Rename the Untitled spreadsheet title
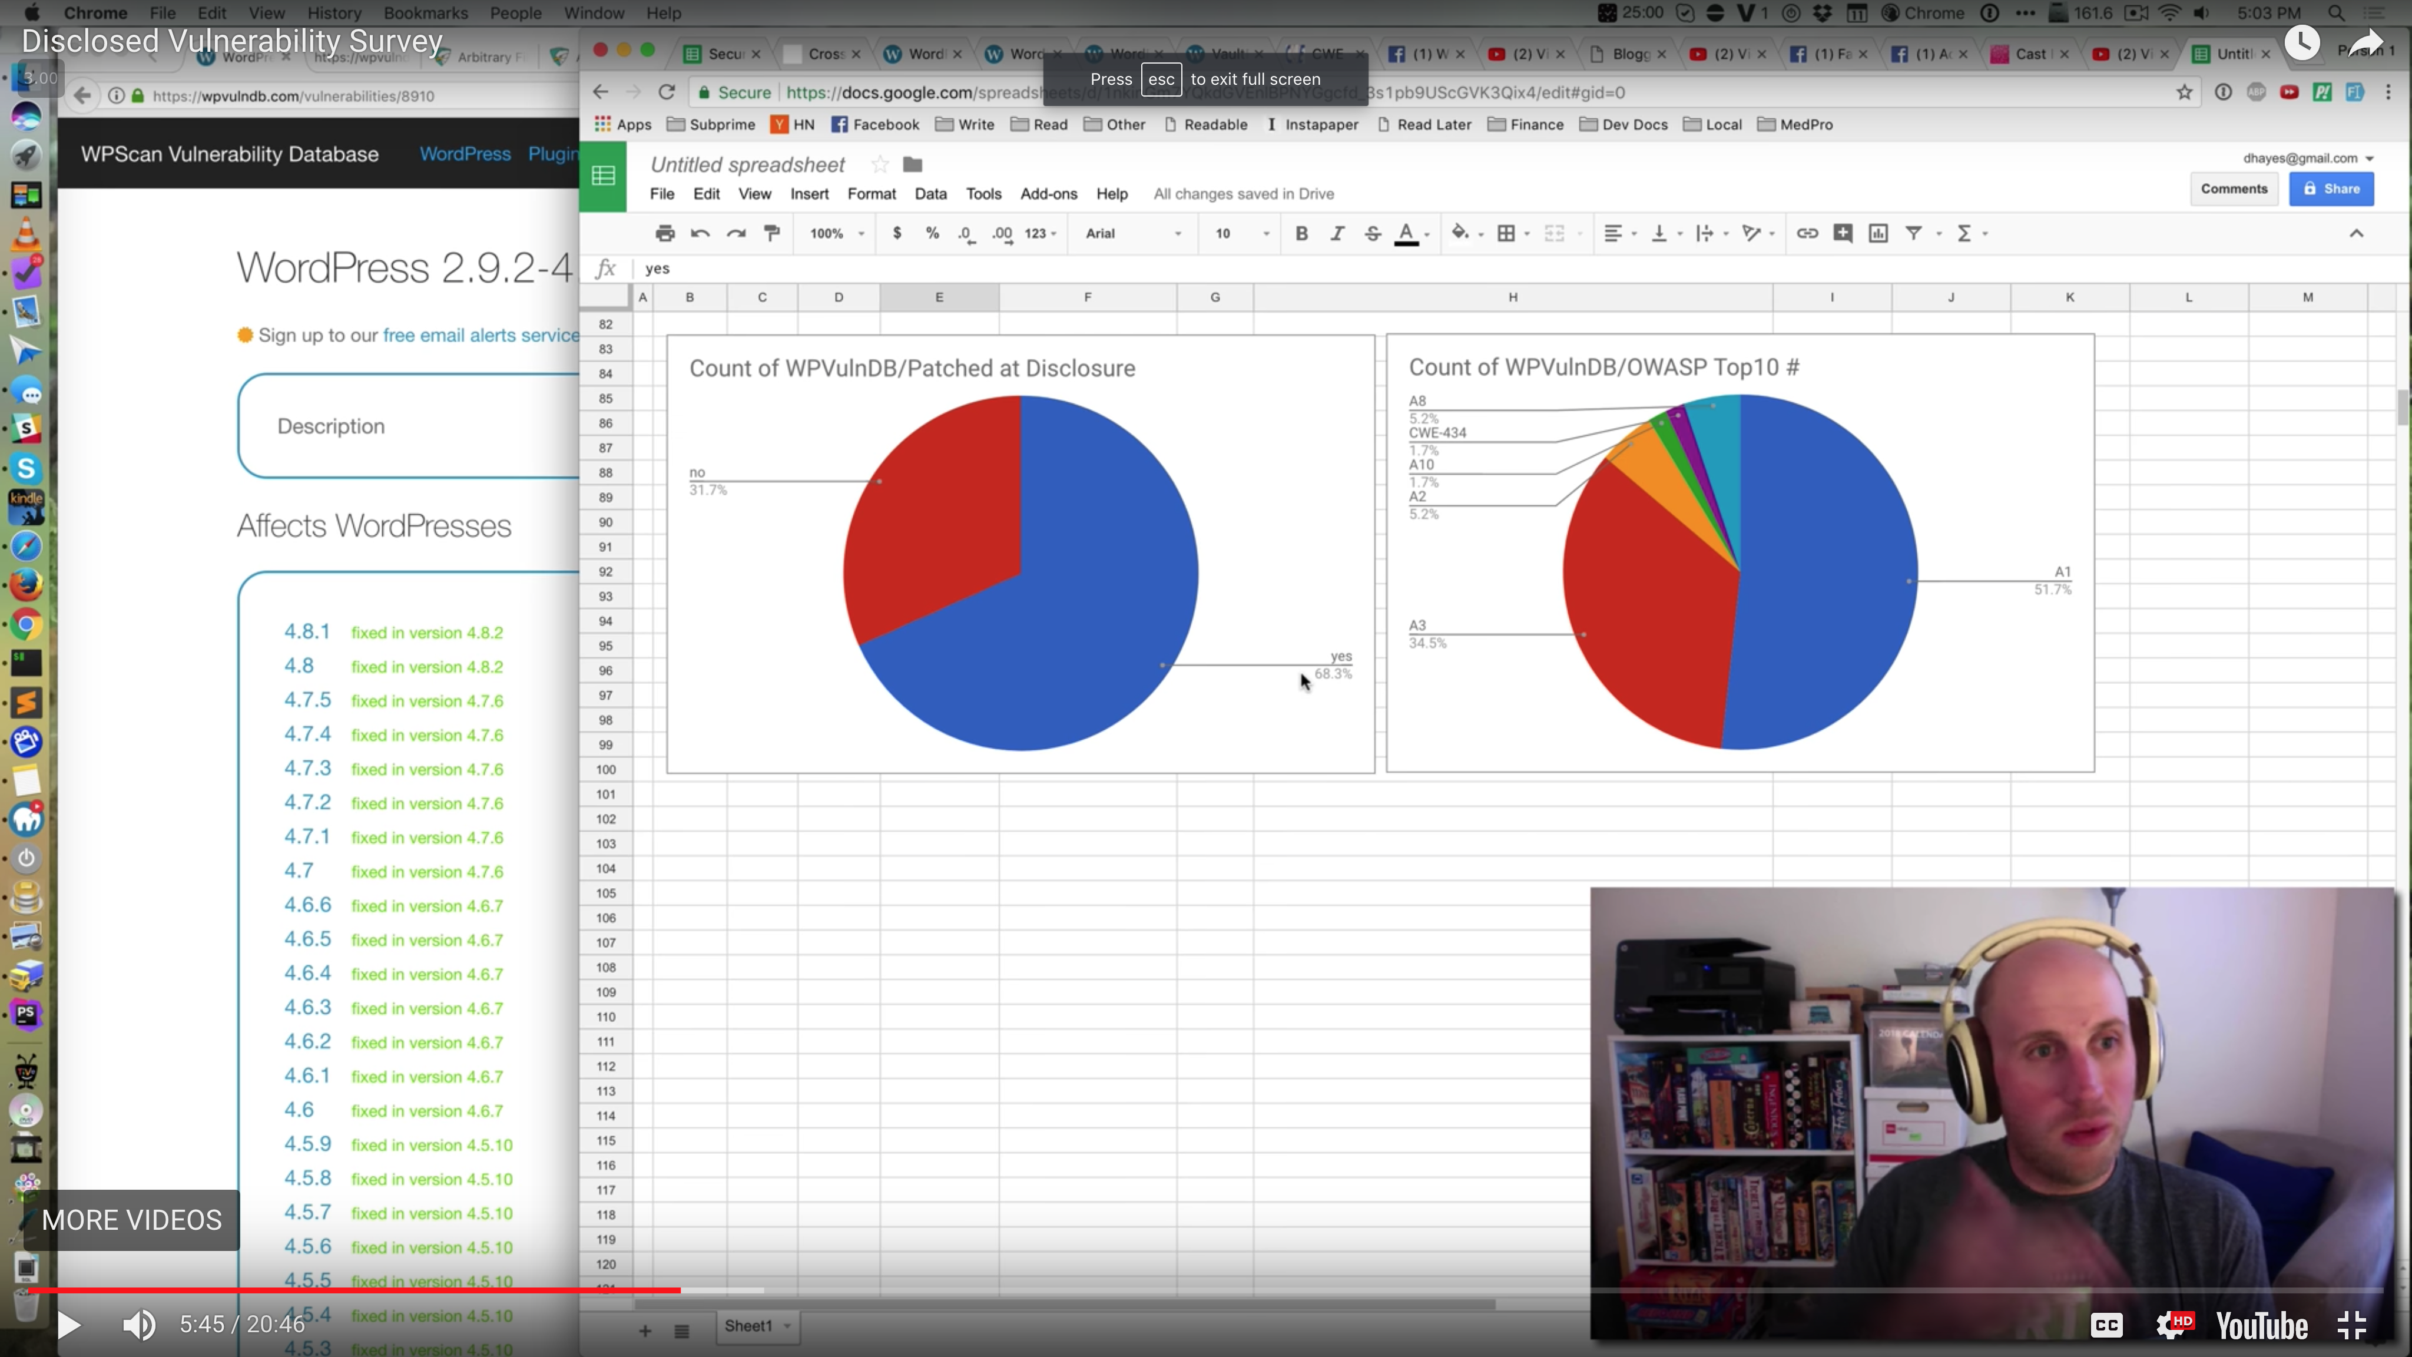This screenshot has width=2412, height=1357. click(747, 165)
